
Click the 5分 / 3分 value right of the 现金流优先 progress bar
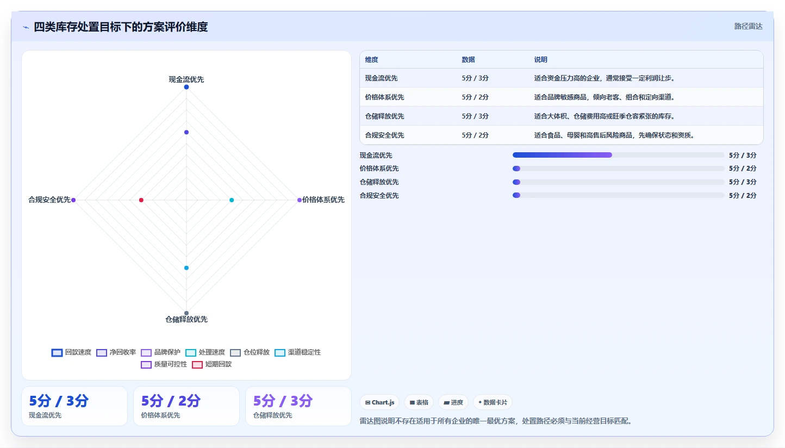tap(743, 155)
